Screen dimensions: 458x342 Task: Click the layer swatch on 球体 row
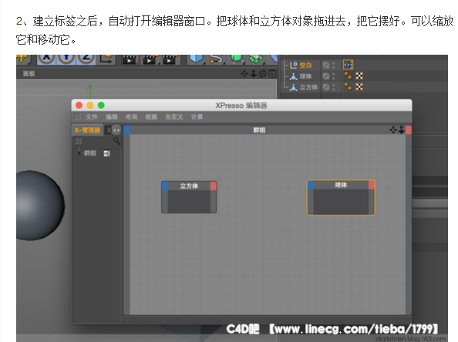(x=326, y=76)
